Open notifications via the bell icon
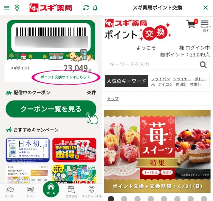 pyautogui.click(x=95, y=8)
